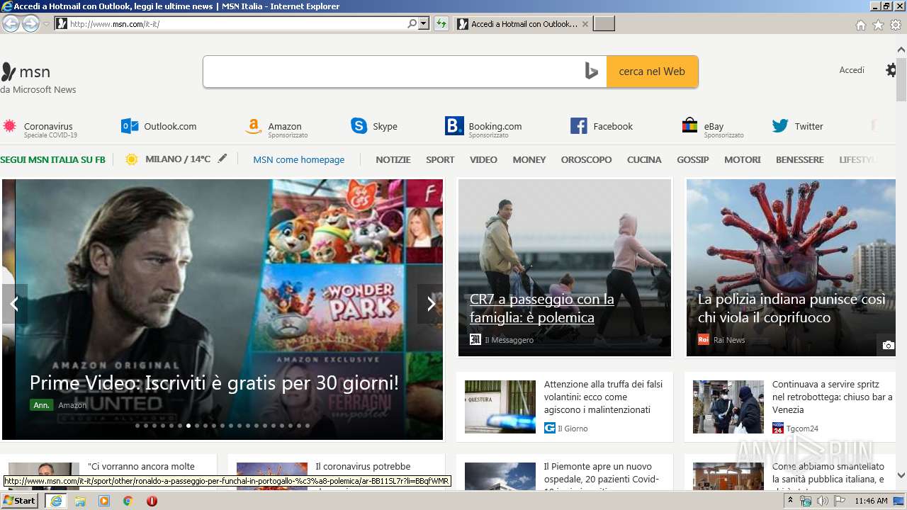
Task: Open the address bar dropdown arrow
Action: pyautogui.click(x=424, y=23)
